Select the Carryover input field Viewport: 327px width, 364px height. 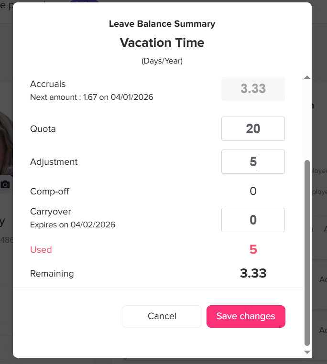[253, 220]
